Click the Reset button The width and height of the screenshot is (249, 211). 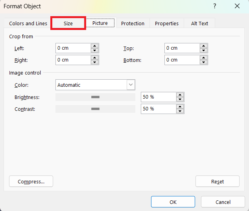pyautogui.click(x=218, y=181)
